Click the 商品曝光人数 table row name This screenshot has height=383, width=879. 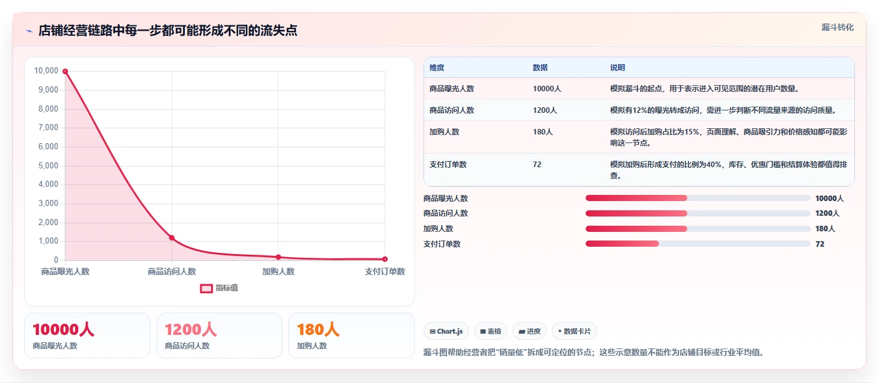click(x=452, y=89)
